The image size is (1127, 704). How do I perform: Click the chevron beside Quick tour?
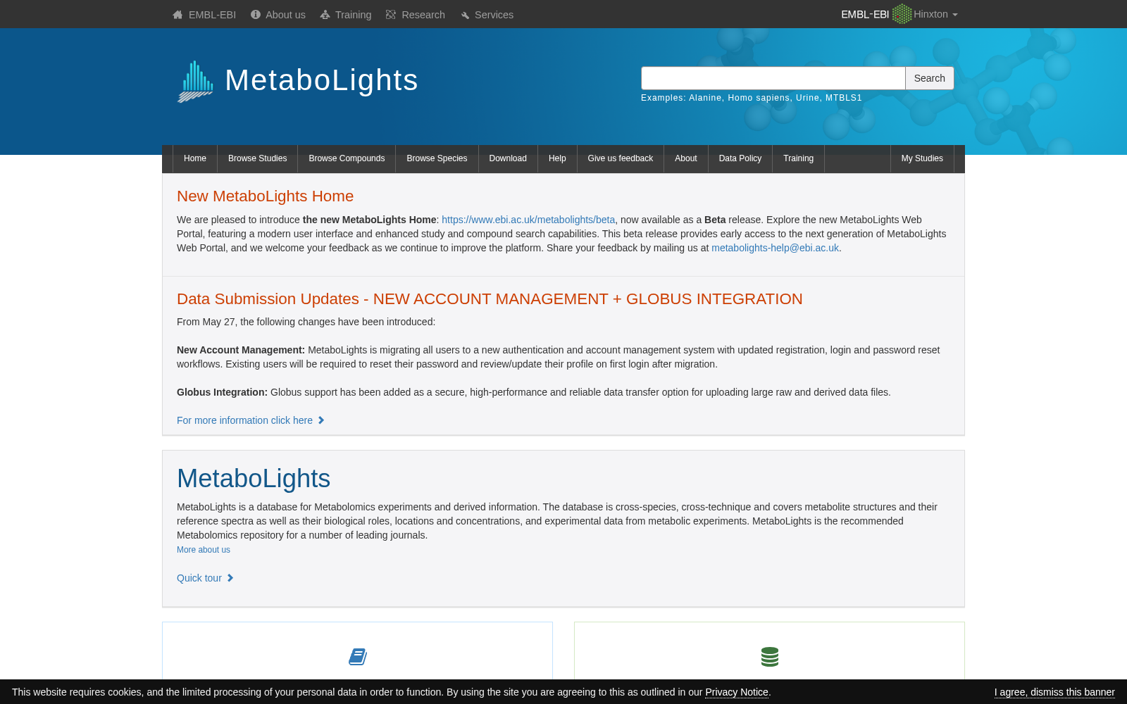230,578
